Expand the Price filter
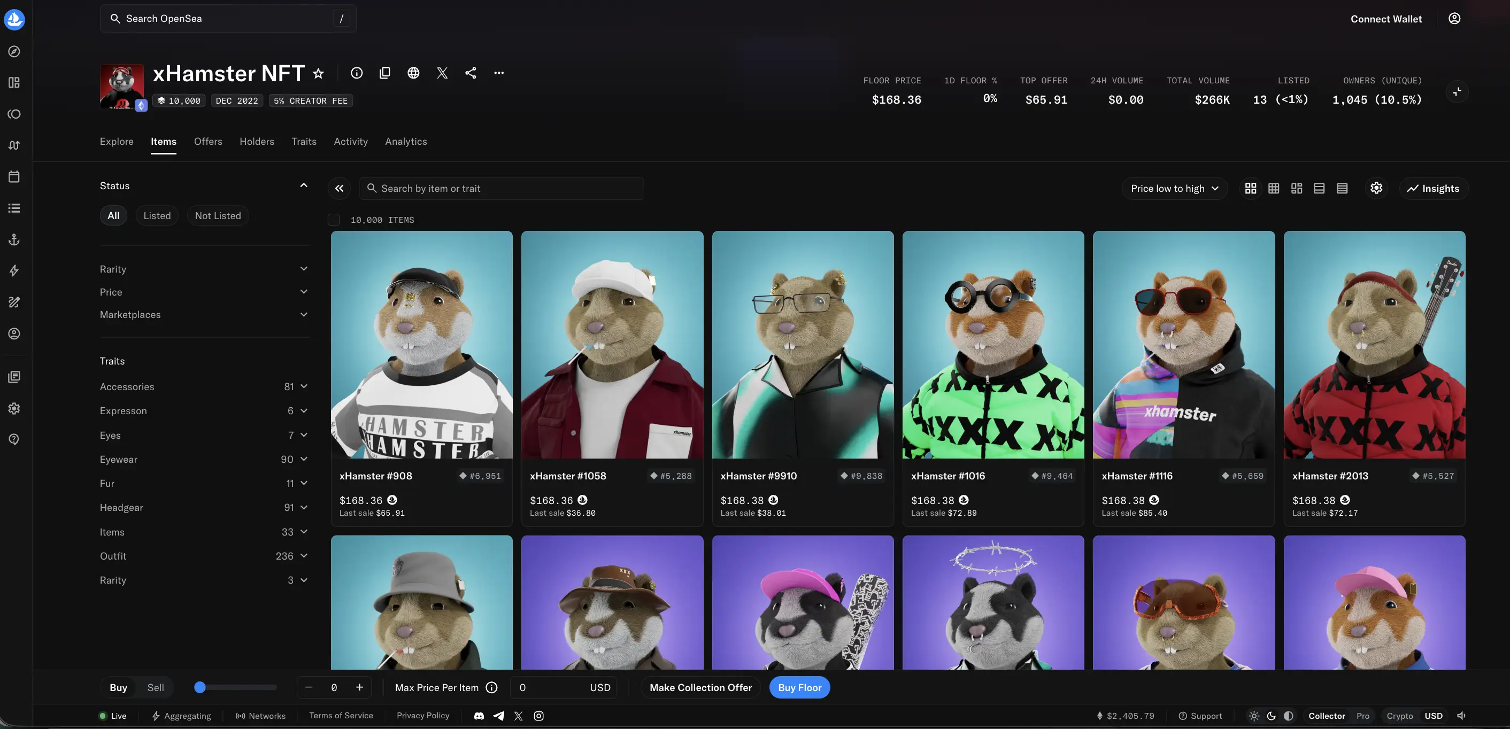The image size is (1510, 729). click(x=203, y=292)
